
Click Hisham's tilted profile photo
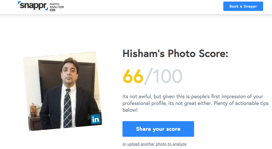point(62,91)
